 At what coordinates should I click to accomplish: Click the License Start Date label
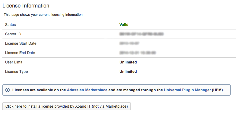(21, 43)
